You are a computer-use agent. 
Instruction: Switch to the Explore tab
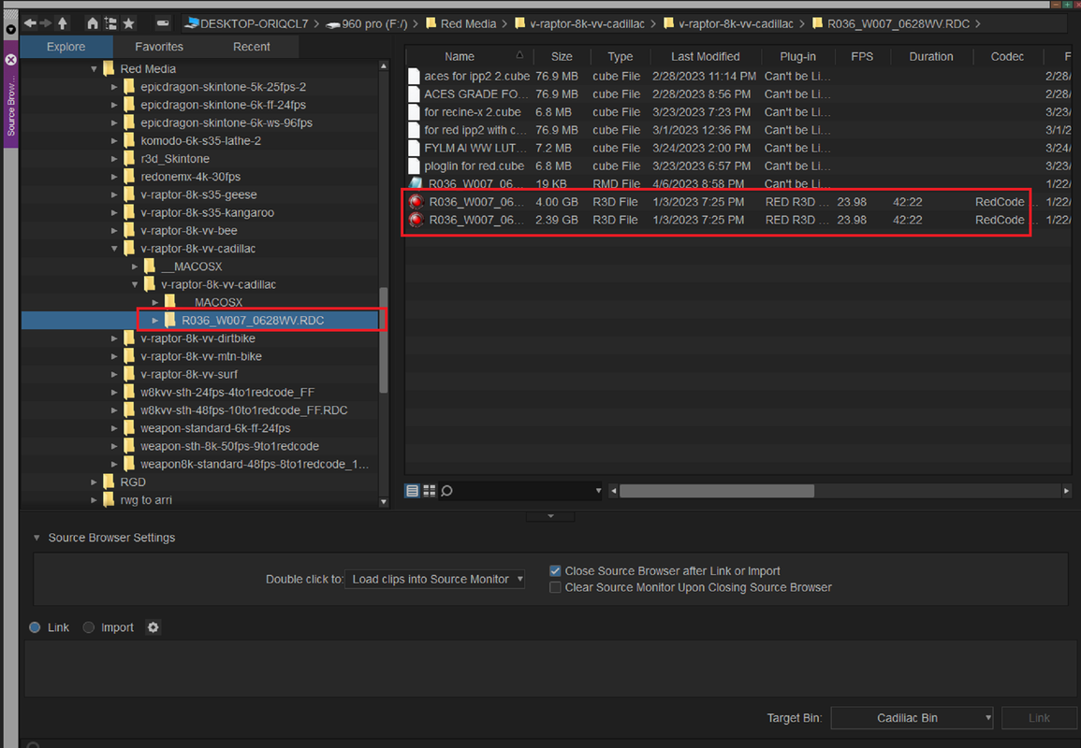tap(66, 47)
